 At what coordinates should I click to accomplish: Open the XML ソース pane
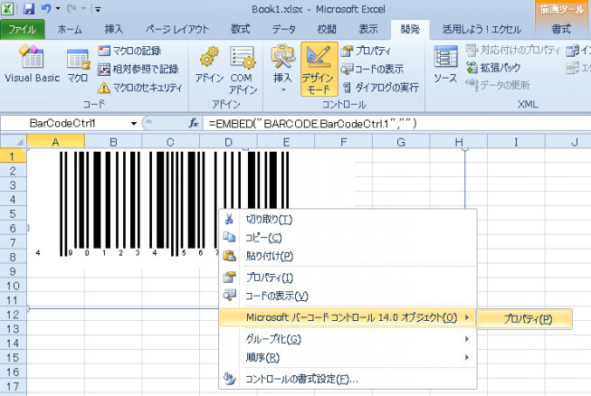tap(445, 64)
